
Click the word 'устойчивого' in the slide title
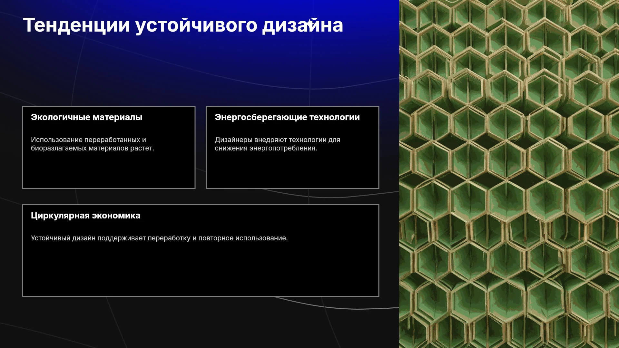196,26
